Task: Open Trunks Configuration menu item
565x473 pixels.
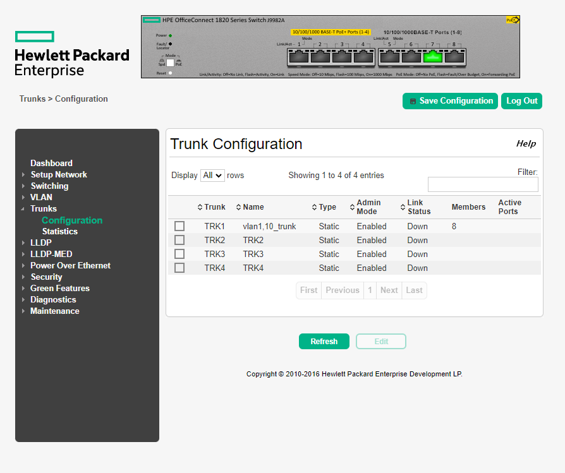Action: (x=72, y=220)
